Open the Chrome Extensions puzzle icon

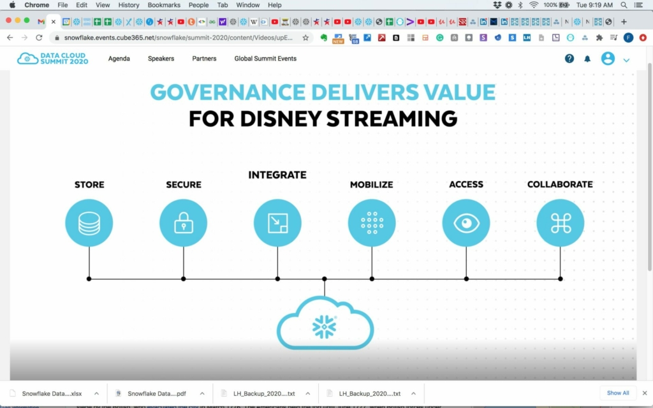coord(599,38)
